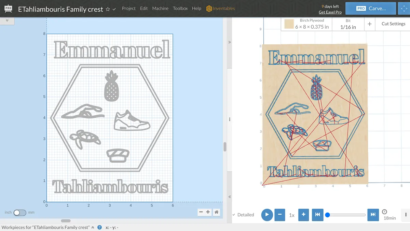Screen dimensions: 410x231
Task: Open the Inventables store link
Action: (220, 9)
